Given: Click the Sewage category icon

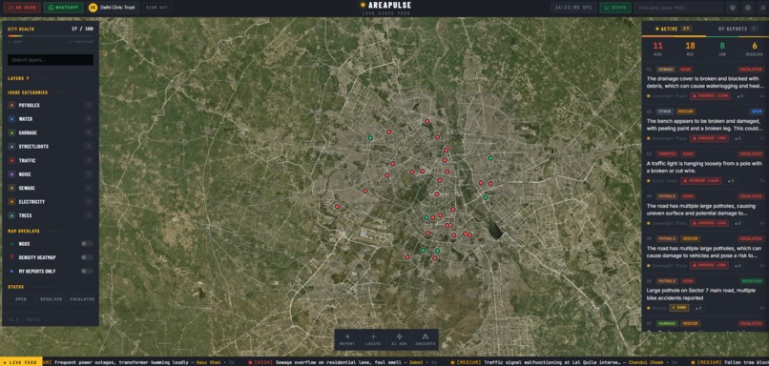Looking at the screenshot, I should coord(11,188).
